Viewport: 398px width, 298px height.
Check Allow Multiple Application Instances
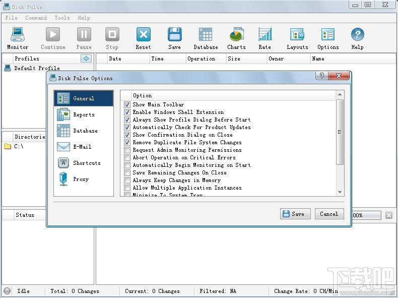(x=127, y=188)
